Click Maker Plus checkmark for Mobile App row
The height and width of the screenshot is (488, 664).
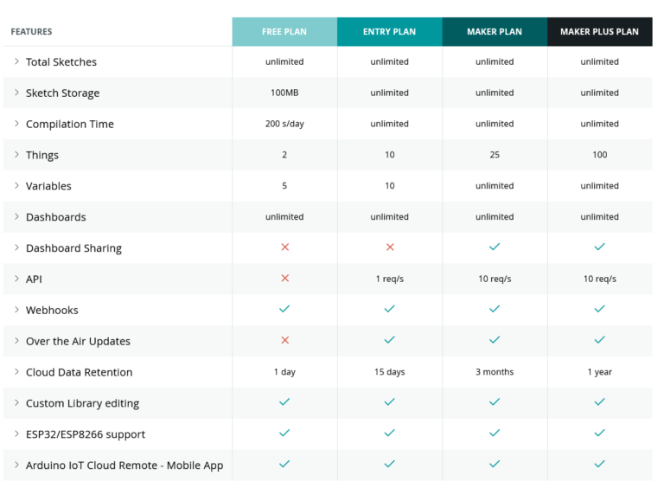(x=599, y=465)
